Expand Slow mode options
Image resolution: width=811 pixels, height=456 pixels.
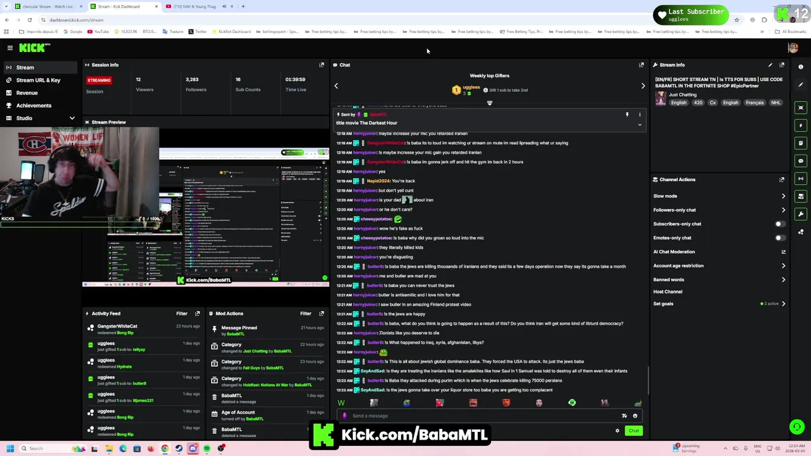tap(783, 196)
